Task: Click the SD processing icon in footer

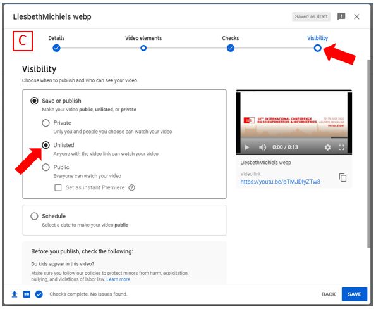Action: [x=27, y=294]
